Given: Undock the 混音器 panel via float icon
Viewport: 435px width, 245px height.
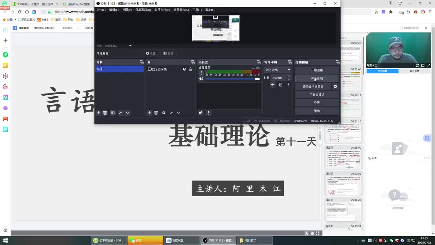Looking at the screenshot, I should (x=258, y=62).
